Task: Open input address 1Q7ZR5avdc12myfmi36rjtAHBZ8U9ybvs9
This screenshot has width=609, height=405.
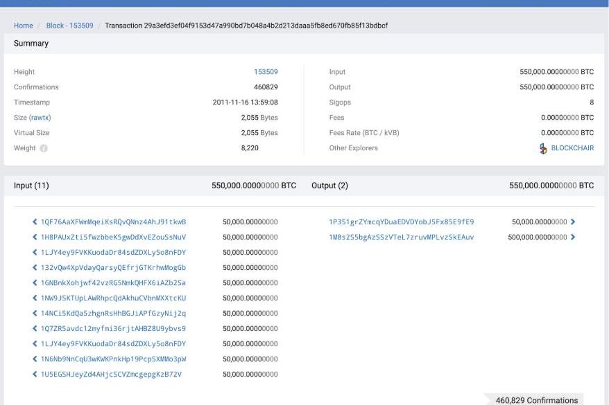Action: pyautogui.click(x=113, y=329)
